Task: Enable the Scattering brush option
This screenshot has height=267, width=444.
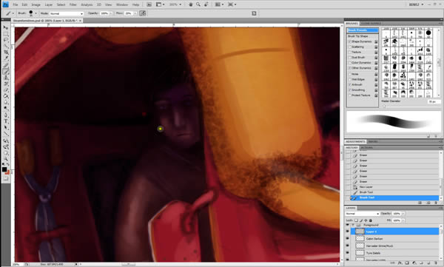Action: (350, 47)
